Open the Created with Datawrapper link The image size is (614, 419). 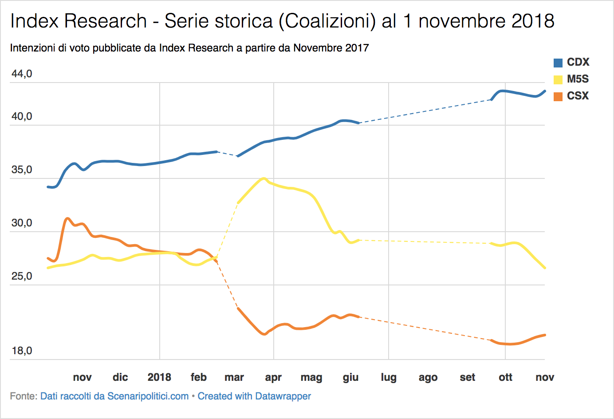point(254,396)
